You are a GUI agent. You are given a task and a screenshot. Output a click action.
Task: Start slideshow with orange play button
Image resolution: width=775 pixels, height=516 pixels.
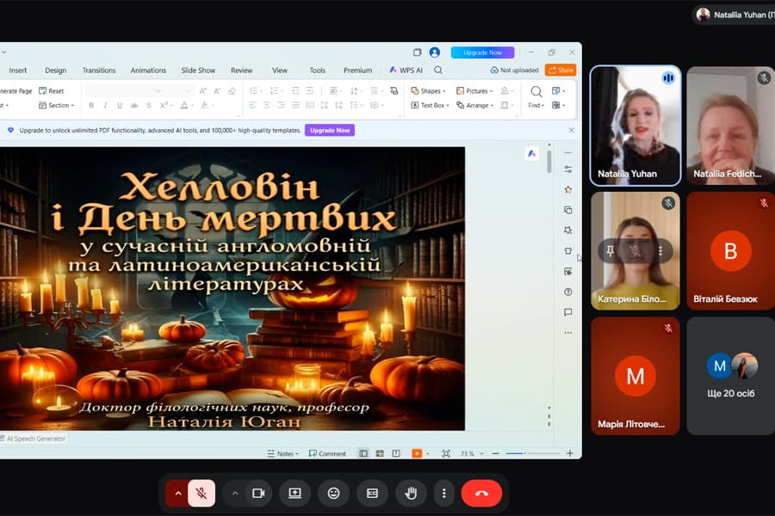417,453
